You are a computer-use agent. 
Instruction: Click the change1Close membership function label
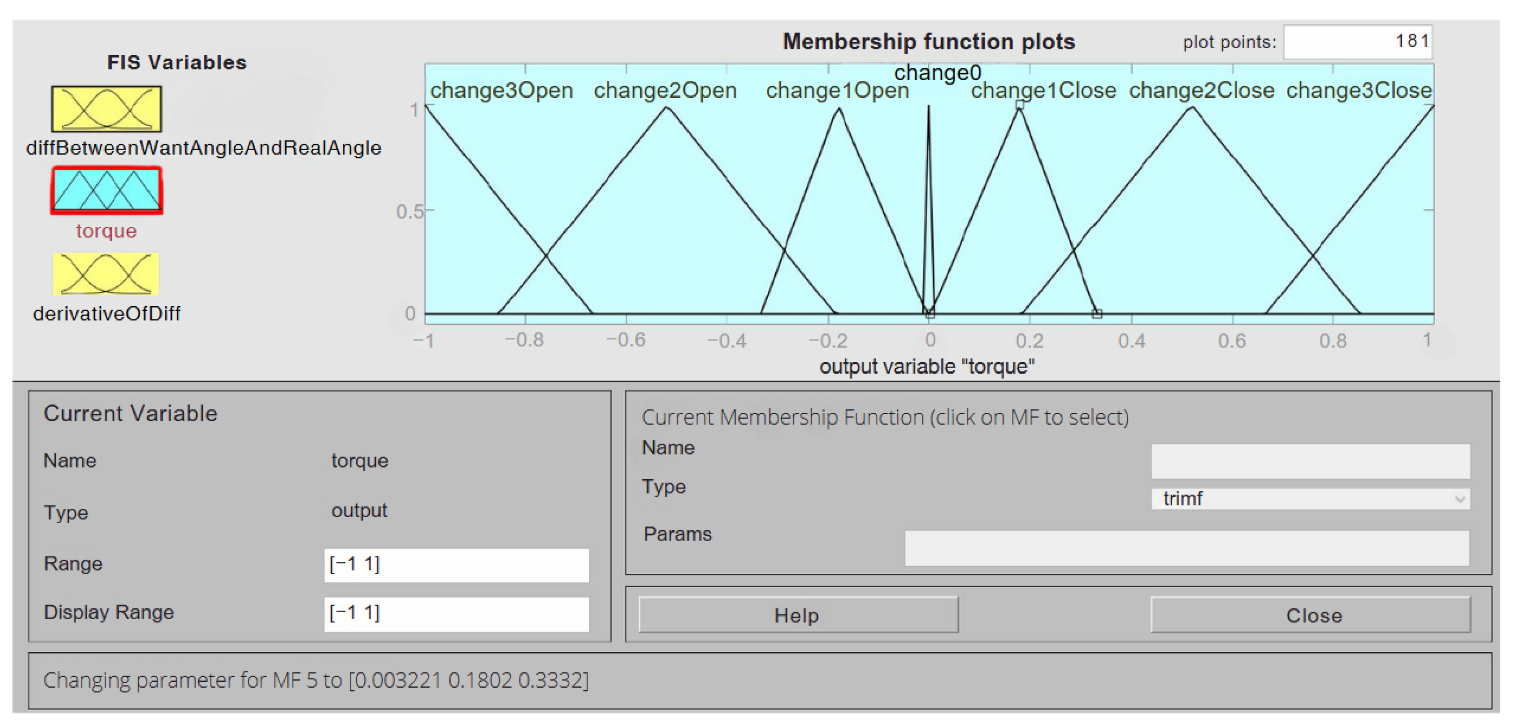coord(1043,91)
